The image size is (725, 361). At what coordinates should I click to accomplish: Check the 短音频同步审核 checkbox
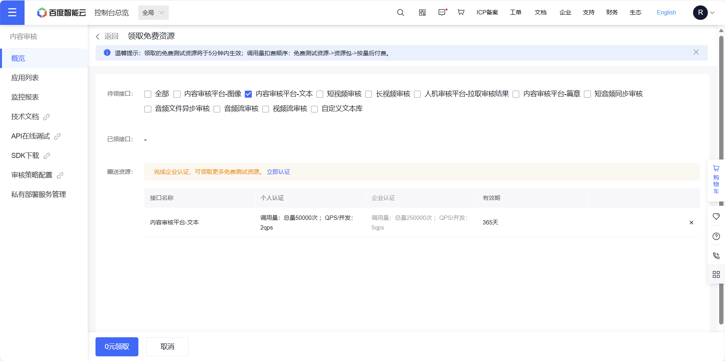click(x=587, y=94)
